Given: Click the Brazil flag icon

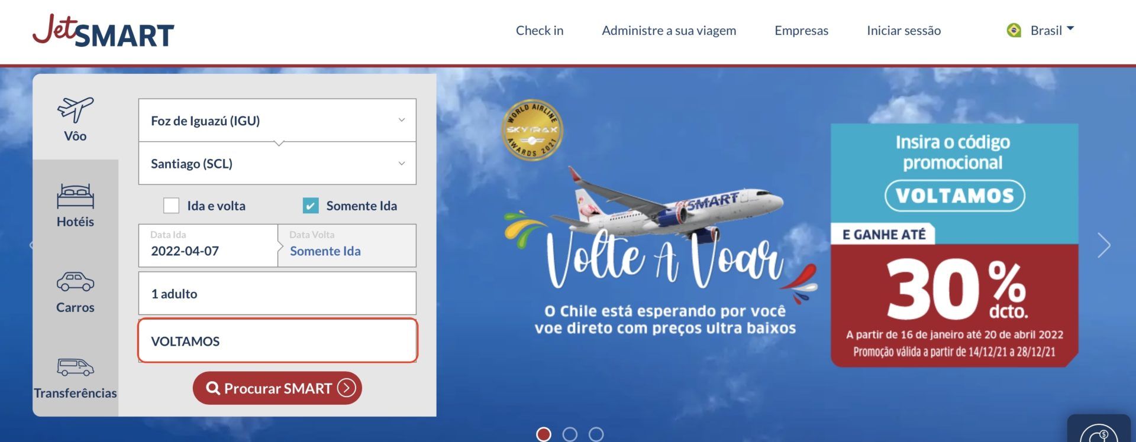Looking at the screenshot, I should click(x=1014, y=30).
